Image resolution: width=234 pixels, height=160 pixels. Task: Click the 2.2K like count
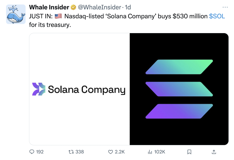click(120, 152)
